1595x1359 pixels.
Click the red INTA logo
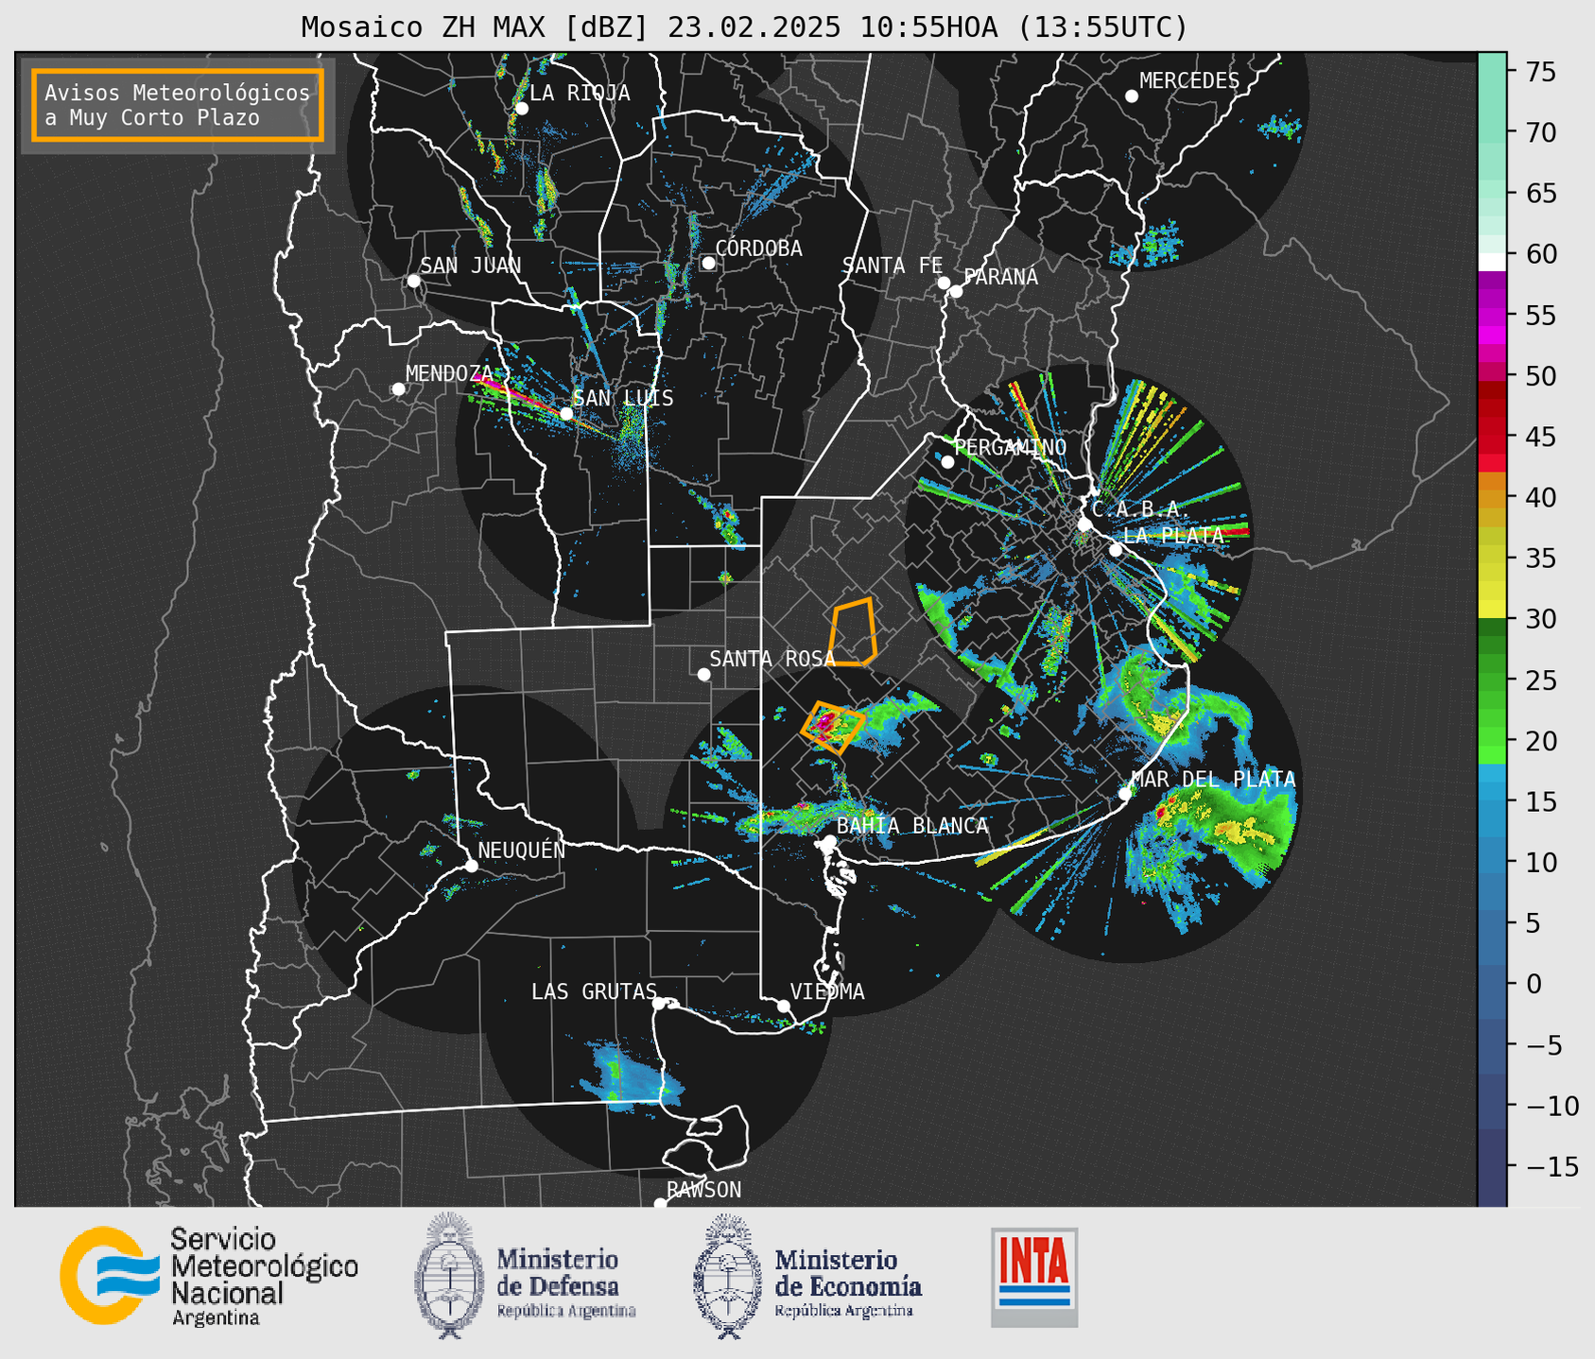point(1034,1277)
